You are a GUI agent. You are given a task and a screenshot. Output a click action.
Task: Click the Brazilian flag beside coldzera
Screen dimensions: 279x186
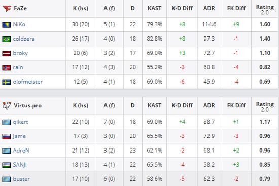[x=7, y=39]
